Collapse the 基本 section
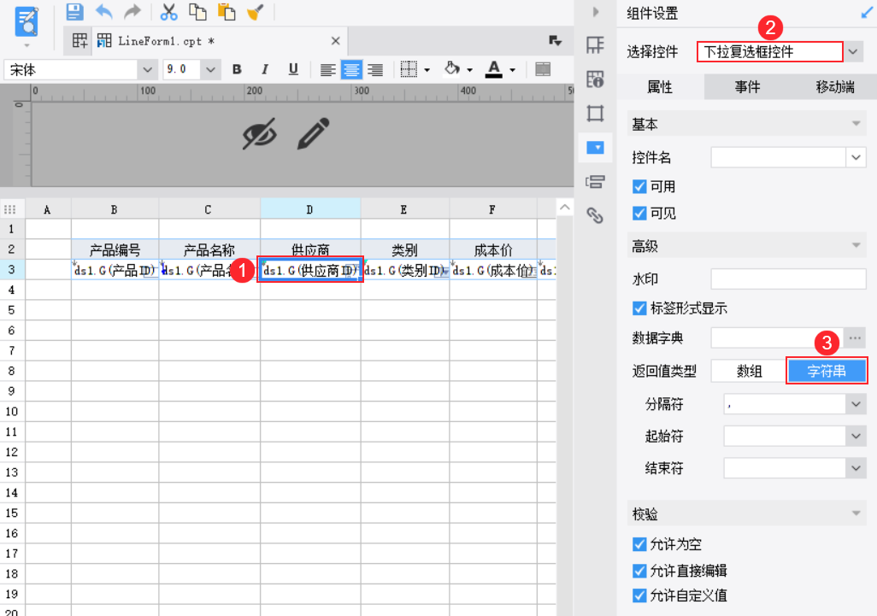This screenshot has height=616, width=877. pos(856,124)
